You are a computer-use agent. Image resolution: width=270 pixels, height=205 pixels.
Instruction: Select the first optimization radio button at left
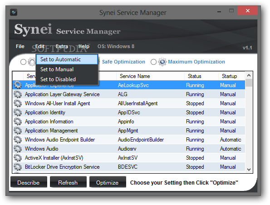(23, 62)
